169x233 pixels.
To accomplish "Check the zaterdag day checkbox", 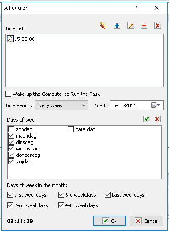I will 71,129.
